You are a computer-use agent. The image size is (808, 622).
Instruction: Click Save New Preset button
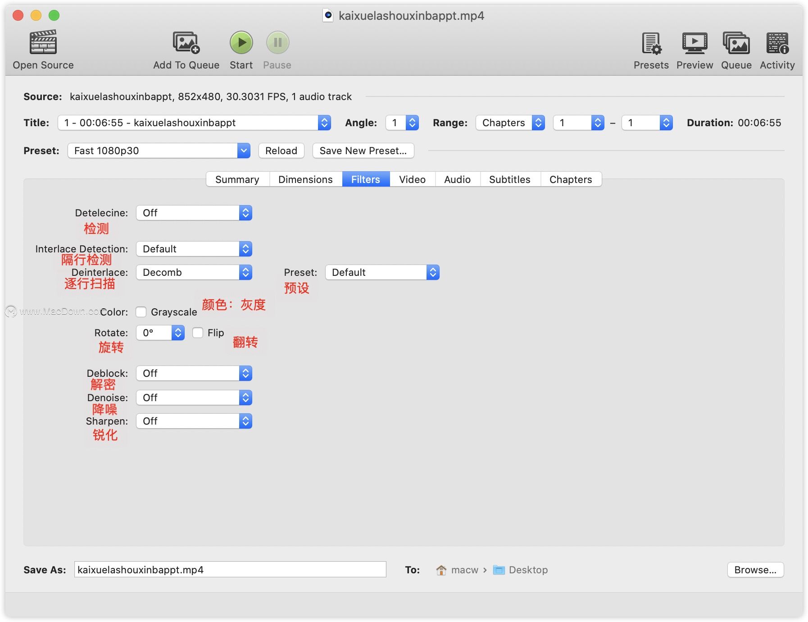coord(363,151)
